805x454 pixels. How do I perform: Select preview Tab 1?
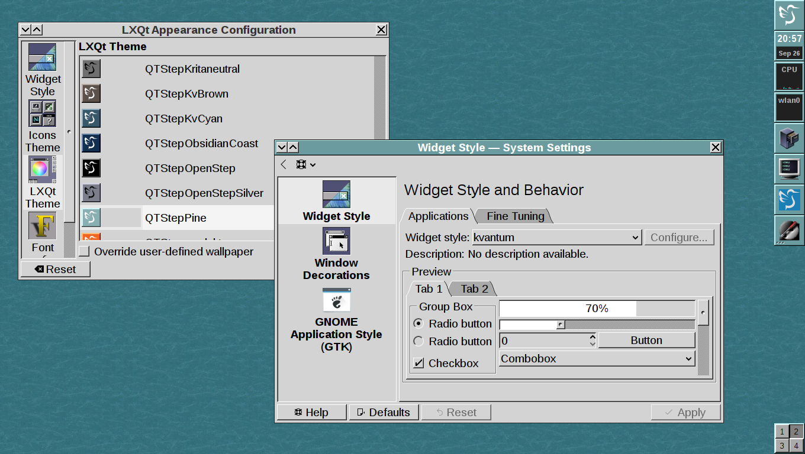(429, 288)
